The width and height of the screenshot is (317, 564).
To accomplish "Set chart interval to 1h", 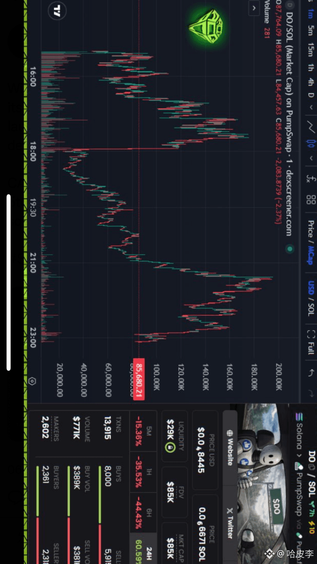I will click(x=311, y=68).
